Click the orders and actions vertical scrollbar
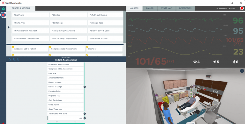245x124 pixels. click(124, 26)
